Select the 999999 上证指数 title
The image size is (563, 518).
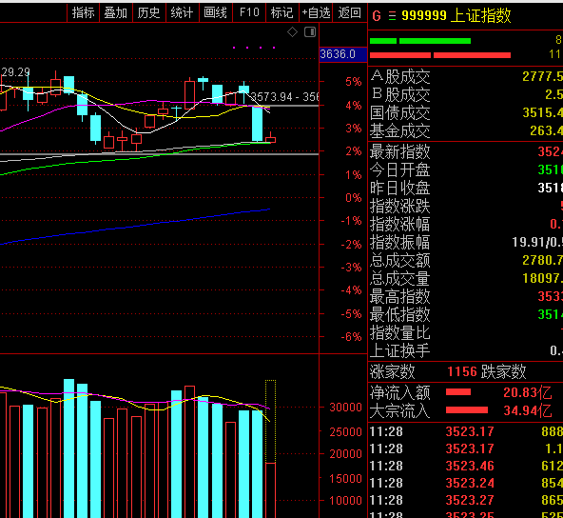pyautogui.click(x=456, y=16)
